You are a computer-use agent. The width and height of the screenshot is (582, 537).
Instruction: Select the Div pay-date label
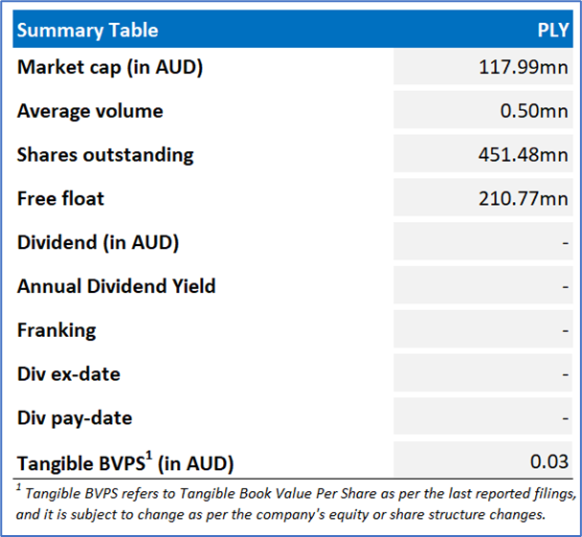75,417
